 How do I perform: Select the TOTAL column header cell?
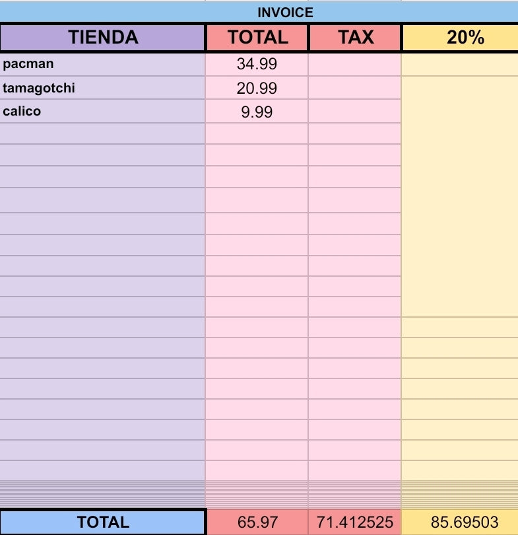[257, 37]
